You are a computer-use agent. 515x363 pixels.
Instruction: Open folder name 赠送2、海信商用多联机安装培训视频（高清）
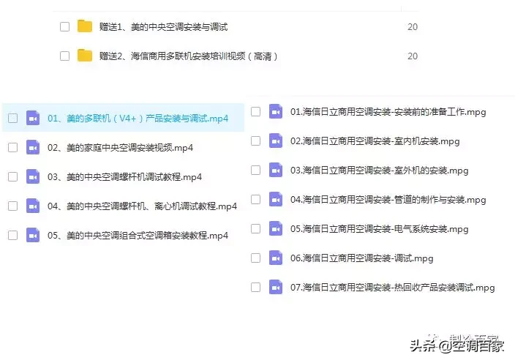coord(189,56)
